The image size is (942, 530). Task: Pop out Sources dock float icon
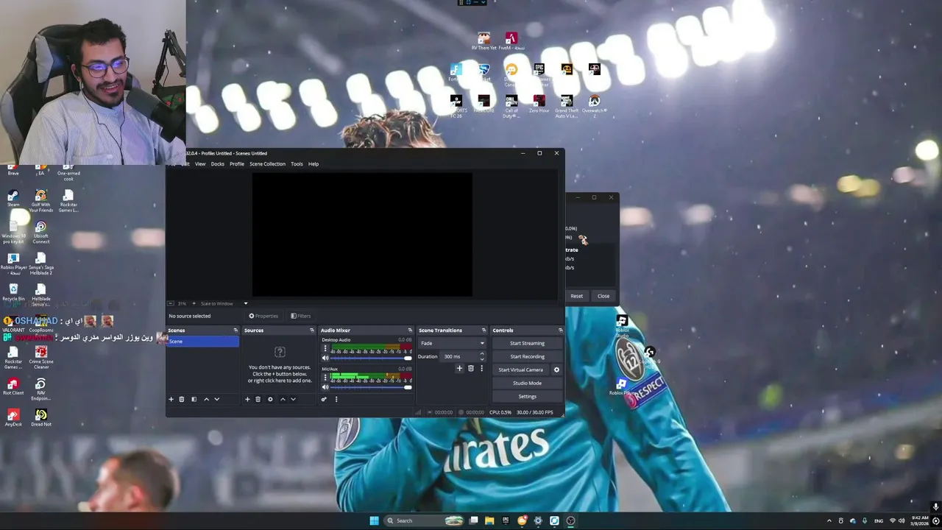(x=312, y=331)
